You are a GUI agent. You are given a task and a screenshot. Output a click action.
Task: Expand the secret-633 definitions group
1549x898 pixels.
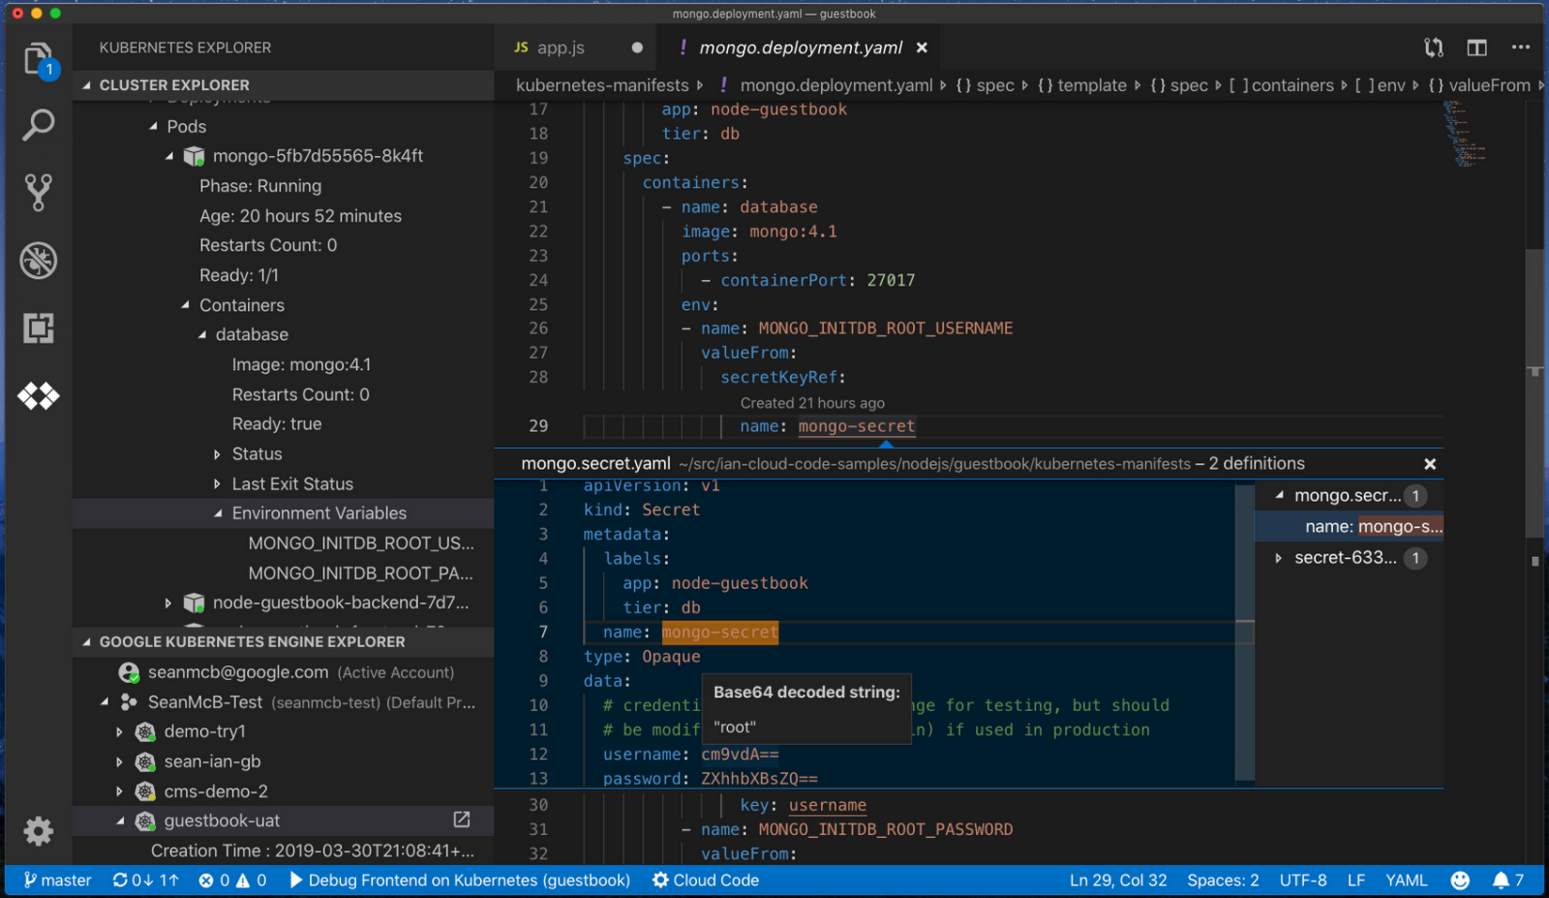[1279, 558]
